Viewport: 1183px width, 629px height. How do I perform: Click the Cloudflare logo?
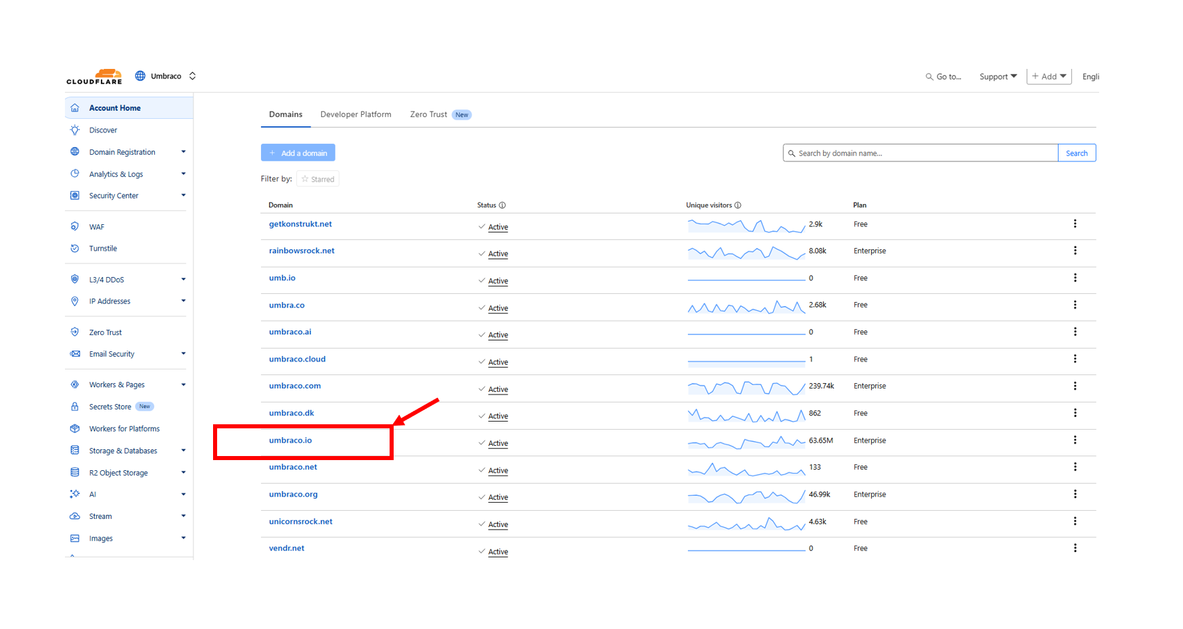pyautogui.click(x=94, y=76)
